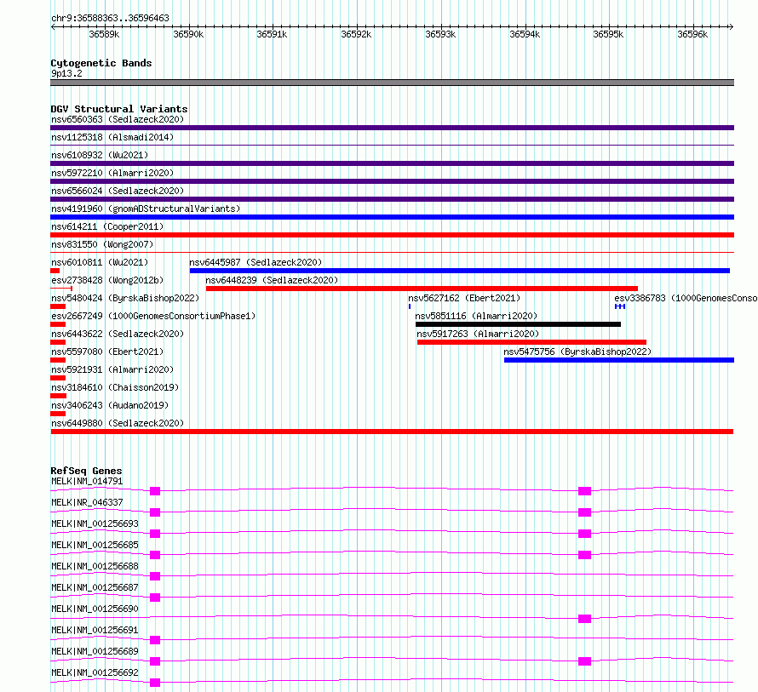Click the blue glyph under esv3386783
Screen dimensions: 758x692
(620, 306)
